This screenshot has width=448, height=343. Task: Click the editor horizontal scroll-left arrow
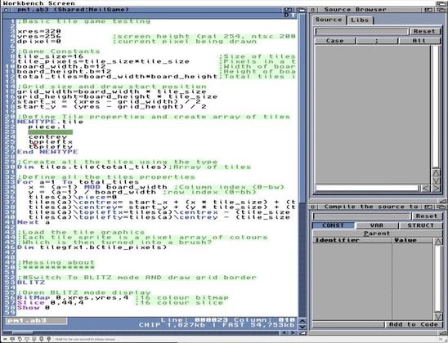tap(284, 332)
